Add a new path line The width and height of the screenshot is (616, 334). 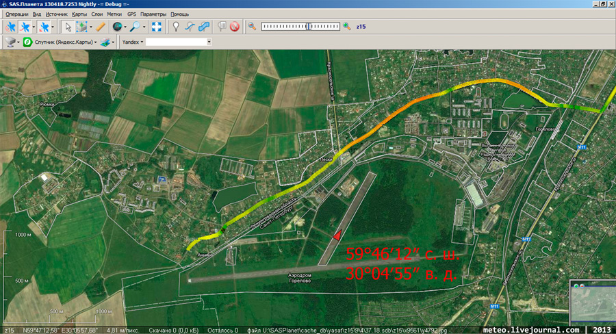coord(191,27)
